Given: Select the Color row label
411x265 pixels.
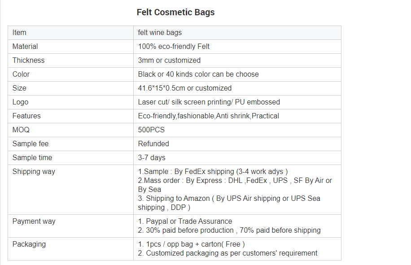Looking at the screenshot, I should point(21,74).
